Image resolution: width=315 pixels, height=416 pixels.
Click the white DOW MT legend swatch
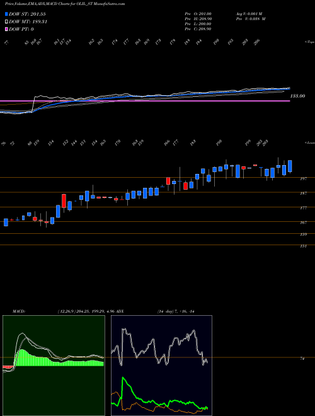pyautogui.click(x=6, y=21)
